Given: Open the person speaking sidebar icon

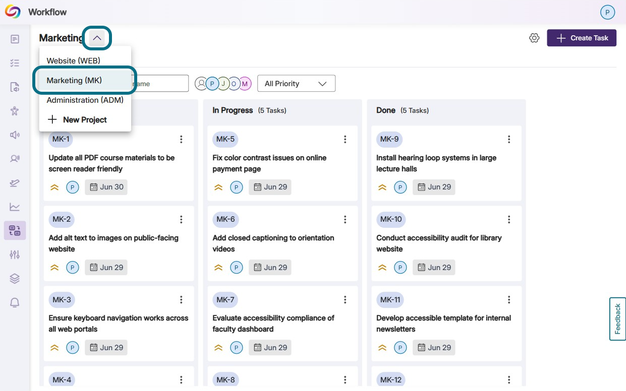Looking at the screenshot, I should pos(15,159).
